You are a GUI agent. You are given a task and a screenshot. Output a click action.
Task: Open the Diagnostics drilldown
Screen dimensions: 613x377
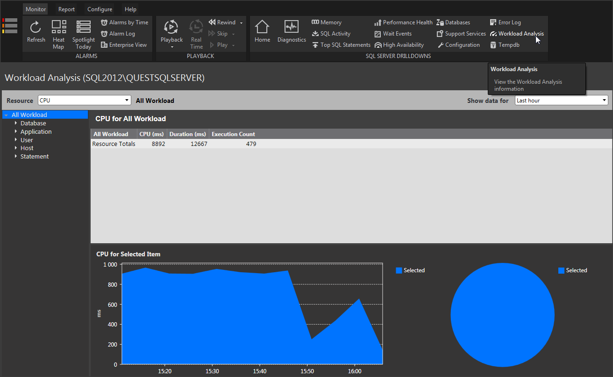tap(292, 32)
